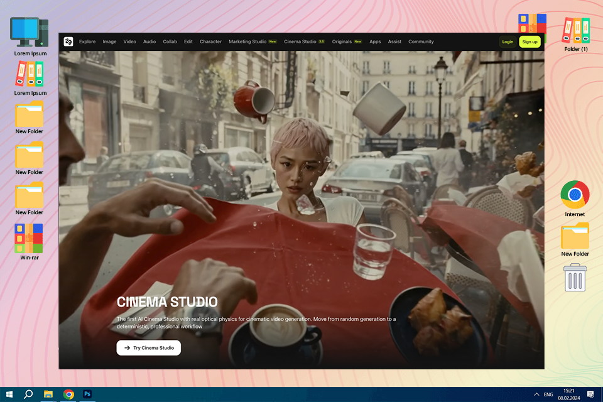Select the binders Lorem Ipsum desktop icon
The height and width of the screenshot is (402, 603).
(30, 79)
